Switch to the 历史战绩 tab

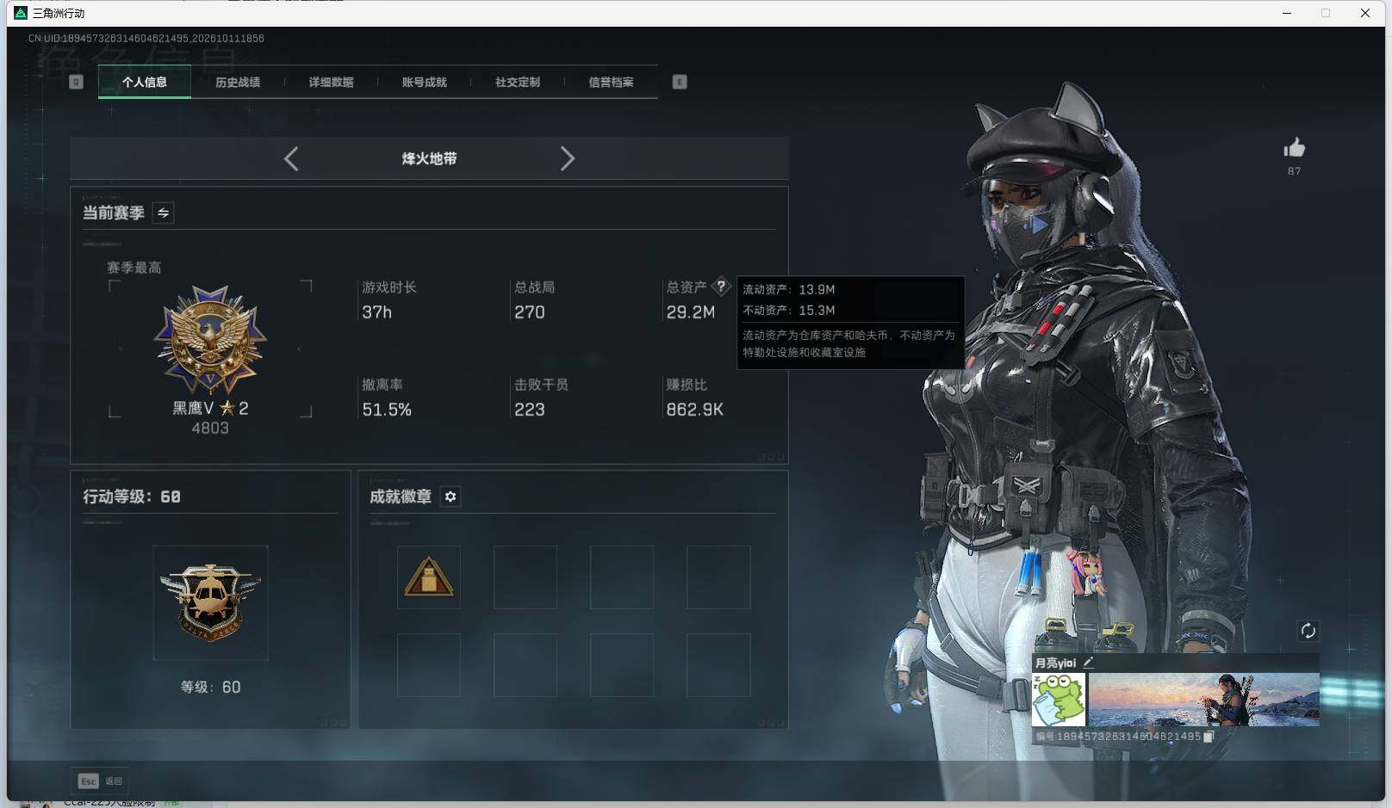click(238, 82)
